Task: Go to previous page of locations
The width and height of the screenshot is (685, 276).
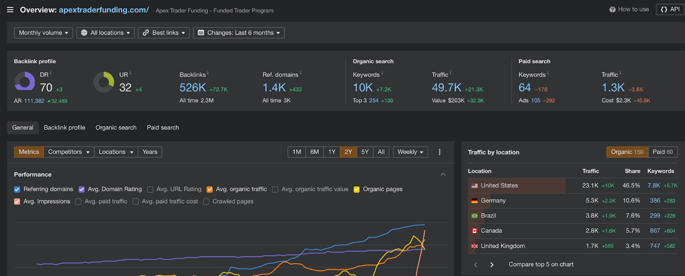Action: [x=476, y=265]
